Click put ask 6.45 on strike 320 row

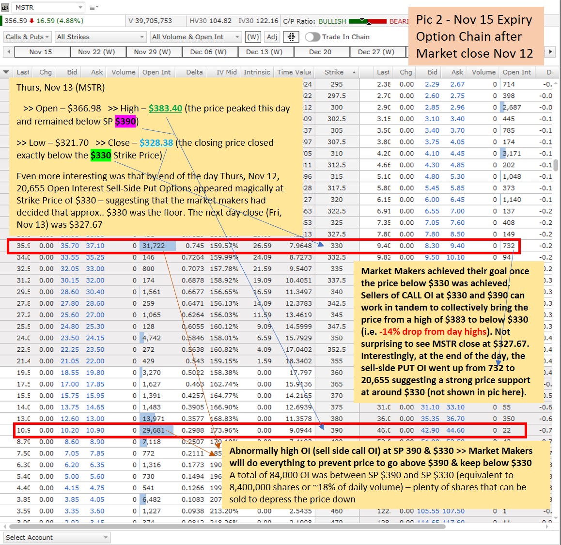457,200
